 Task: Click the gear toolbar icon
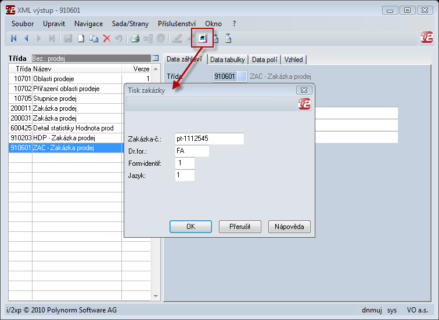(161, 38)
